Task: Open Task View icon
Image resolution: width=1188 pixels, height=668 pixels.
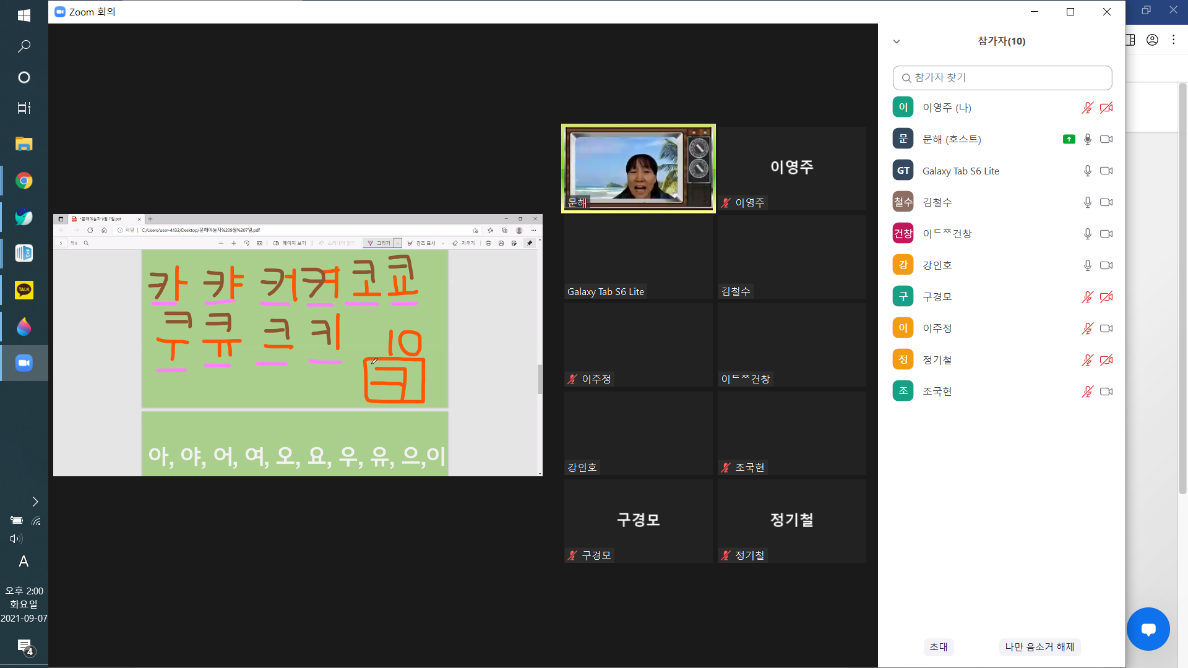Action: pyautogui.click(x=24, y=108)
